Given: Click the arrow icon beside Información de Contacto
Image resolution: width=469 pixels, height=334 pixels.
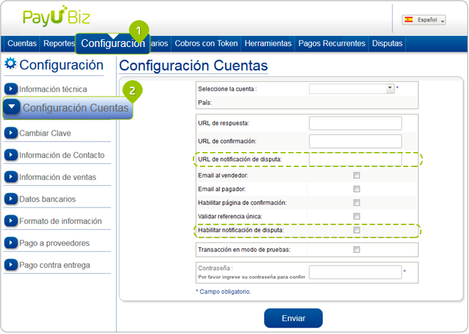Looking at the screenshot, I should click(11, 155).
